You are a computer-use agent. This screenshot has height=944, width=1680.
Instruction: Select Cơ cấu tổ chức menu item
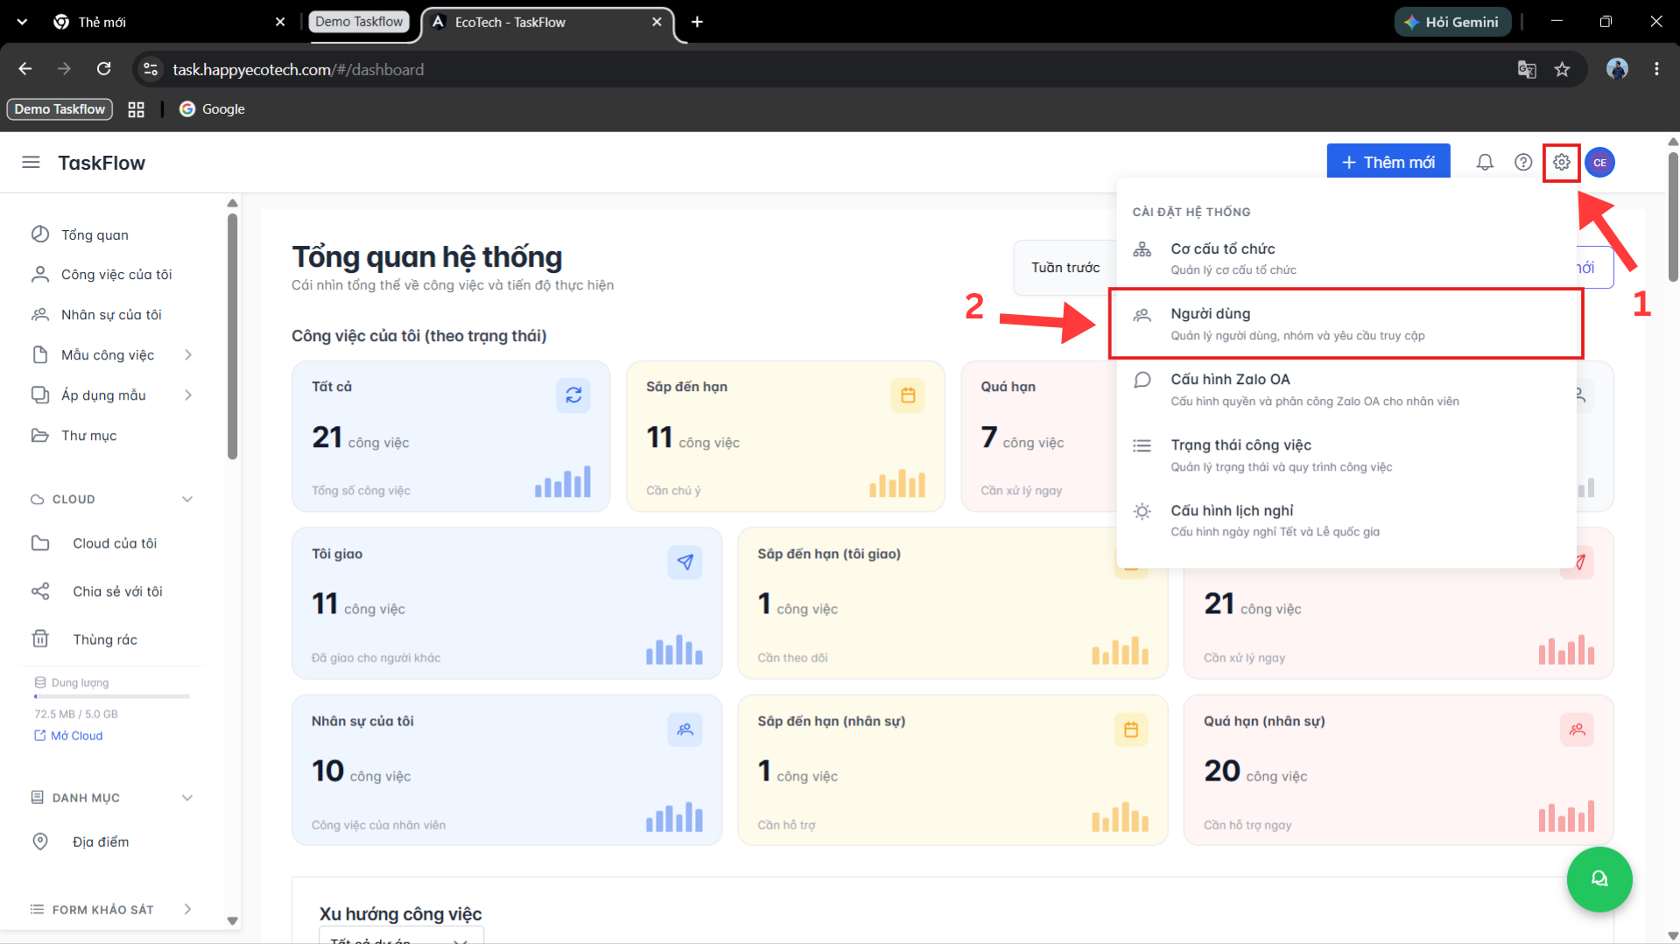[1346, 258]
